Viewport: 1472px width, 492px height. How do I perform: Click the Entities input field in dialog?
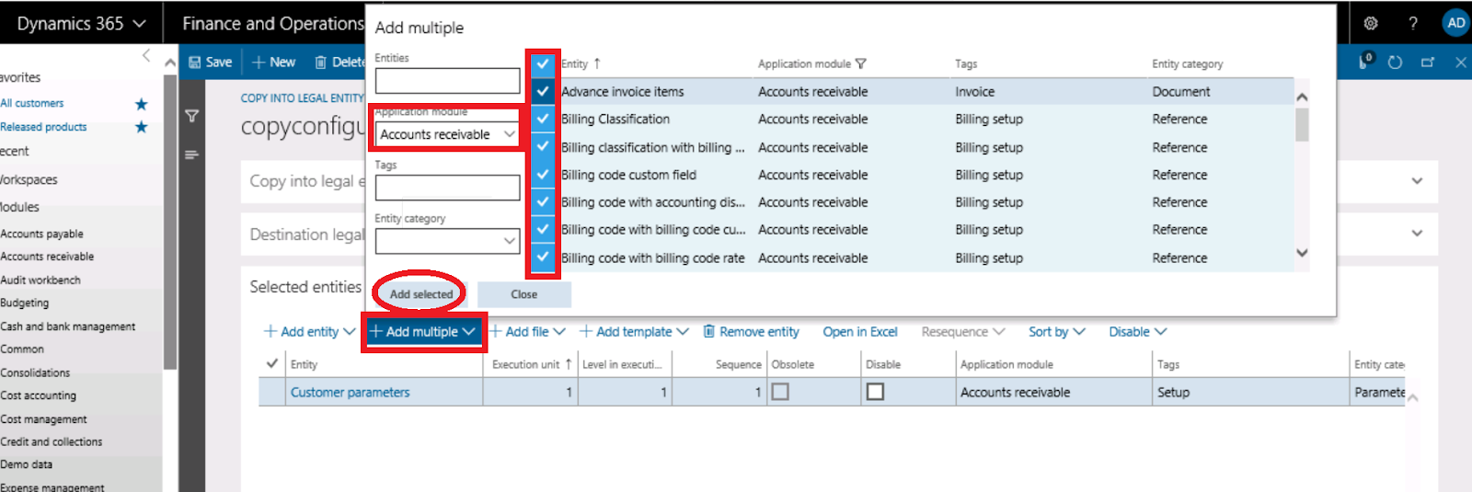coord(447,81)
